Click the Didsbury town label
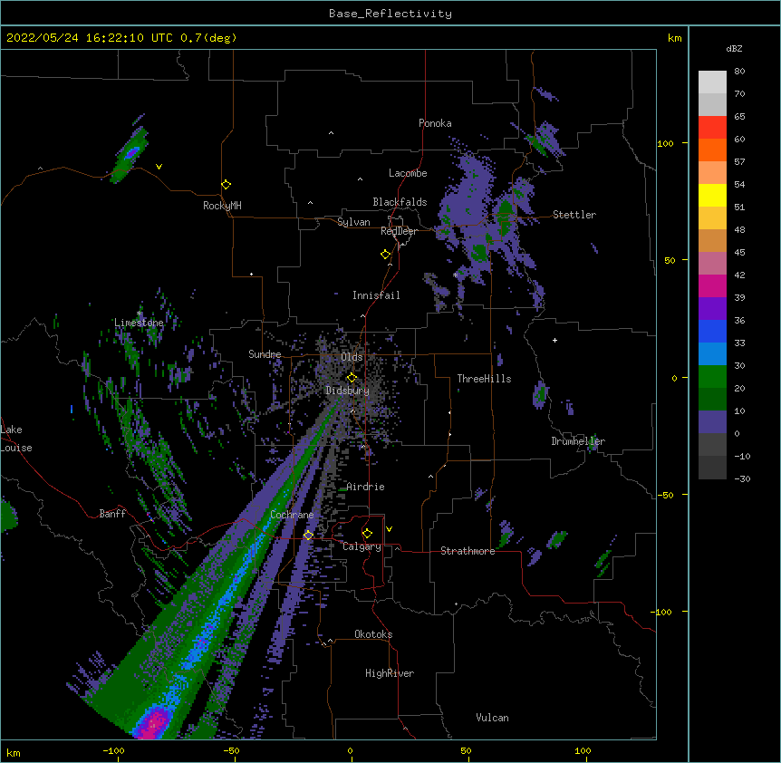The image size is (781, 763). 347,391
